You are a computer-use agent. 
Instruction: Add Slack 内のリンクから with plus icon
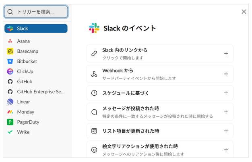click(226, 53)
